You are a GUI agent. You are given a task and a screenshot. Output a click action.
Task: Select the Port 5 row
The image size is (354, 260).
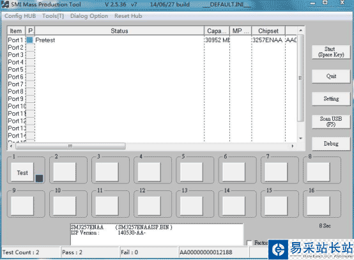coord(152,69)
